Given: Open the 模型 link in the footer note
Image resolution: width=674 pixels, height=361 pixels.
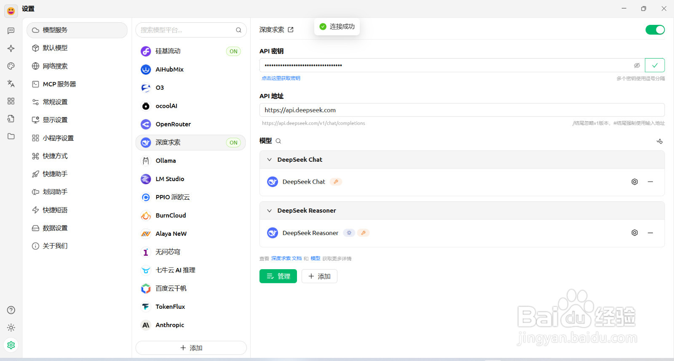Looking at the screenshot, I should pos(316,258).
